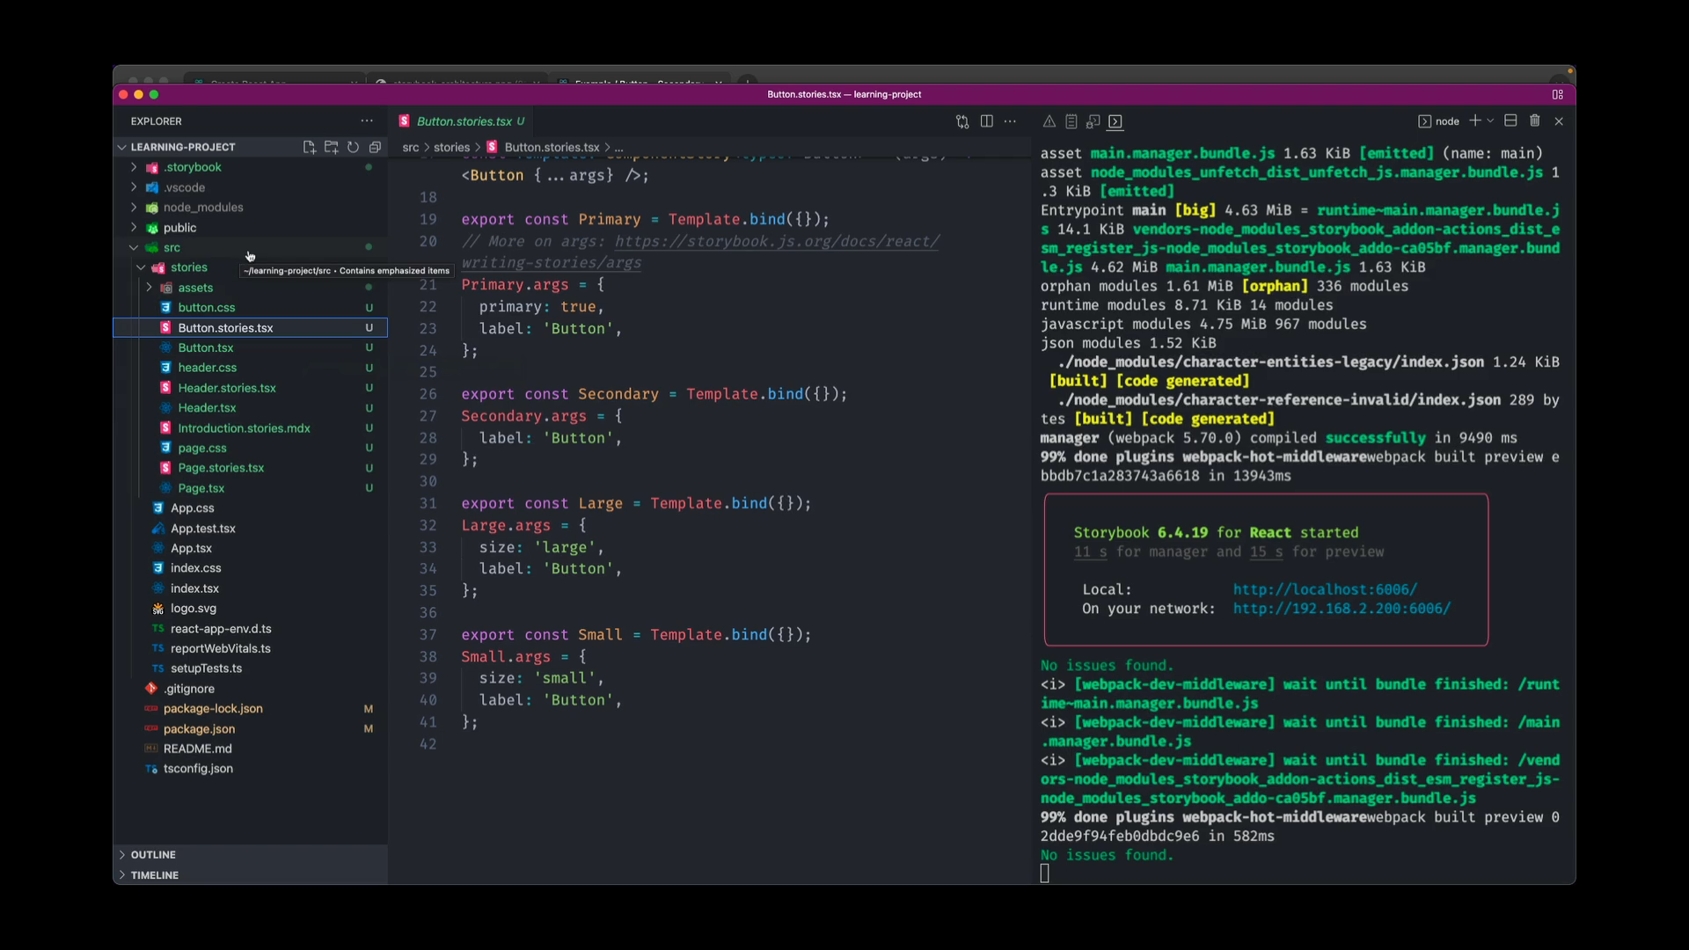The width and height of the screenshot is (1689, 950).
Task: Open the storybook docs URL in comment
Action: [776, 242]
